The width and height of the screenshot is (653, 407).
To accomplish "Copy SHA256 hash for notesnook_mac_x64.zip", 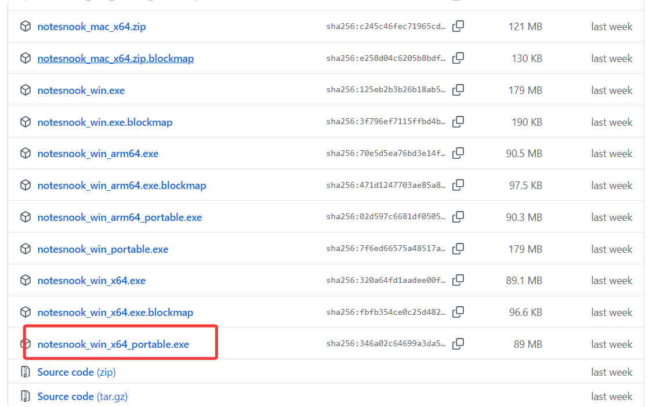I will coord(458,27).
